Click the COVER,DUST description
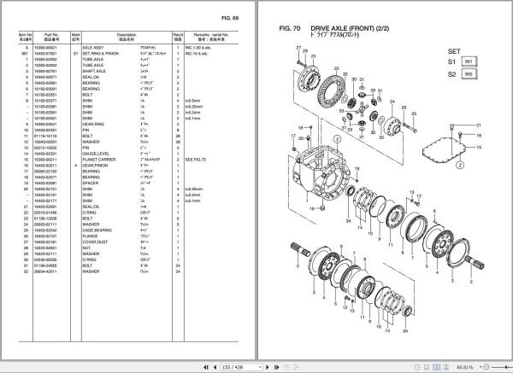 click(x=95, y=242)
